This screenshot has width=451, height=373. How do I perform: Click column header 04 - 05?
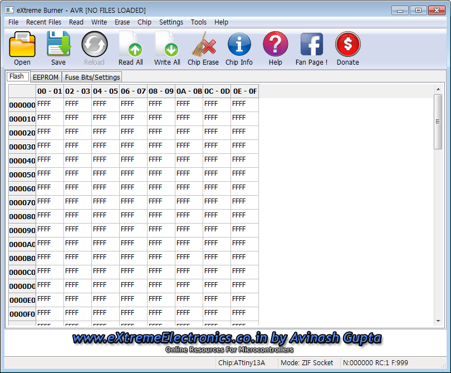pos(106,91)
